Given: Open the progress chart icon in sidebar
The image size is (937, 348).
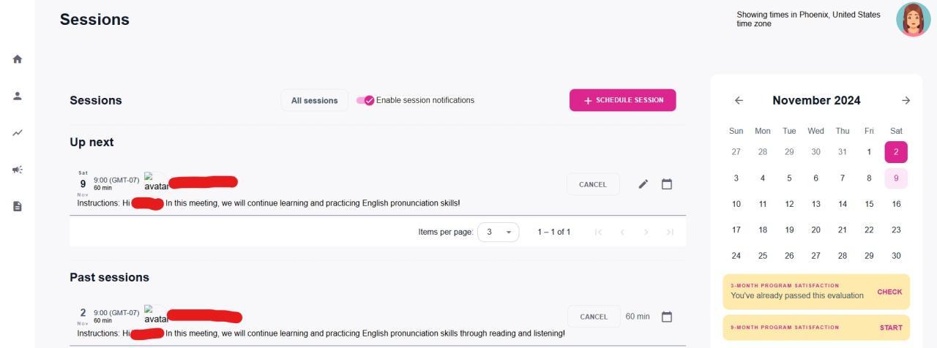Looking at the screenshot, I should click(x=17, y=133).
